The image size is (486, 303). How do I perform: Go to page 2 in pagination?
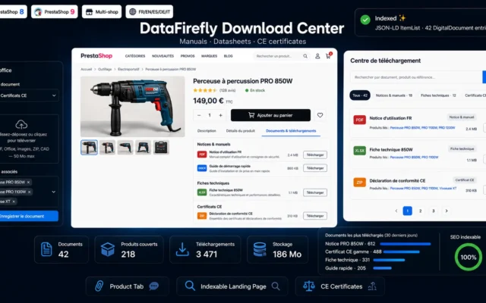pyautogui.click(x=420, y=211)
